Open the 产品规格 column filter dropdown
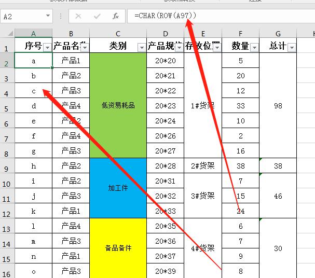The image size is (315, 278). click(179, 48)
